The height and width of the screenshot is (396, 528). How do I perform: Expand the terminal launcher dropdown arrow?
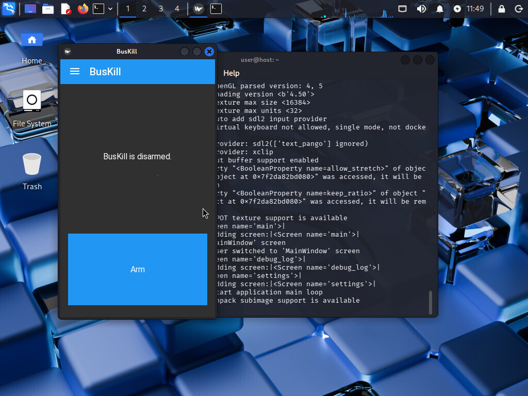(x=110, y=9)
